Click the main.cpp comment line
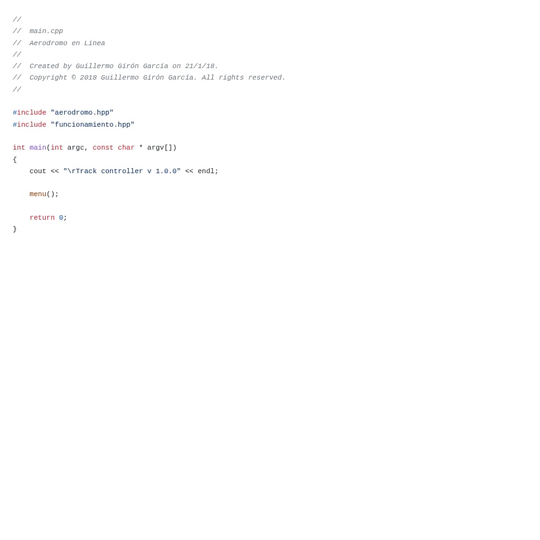Screen dimensions: 540x540 coord(38,31)
